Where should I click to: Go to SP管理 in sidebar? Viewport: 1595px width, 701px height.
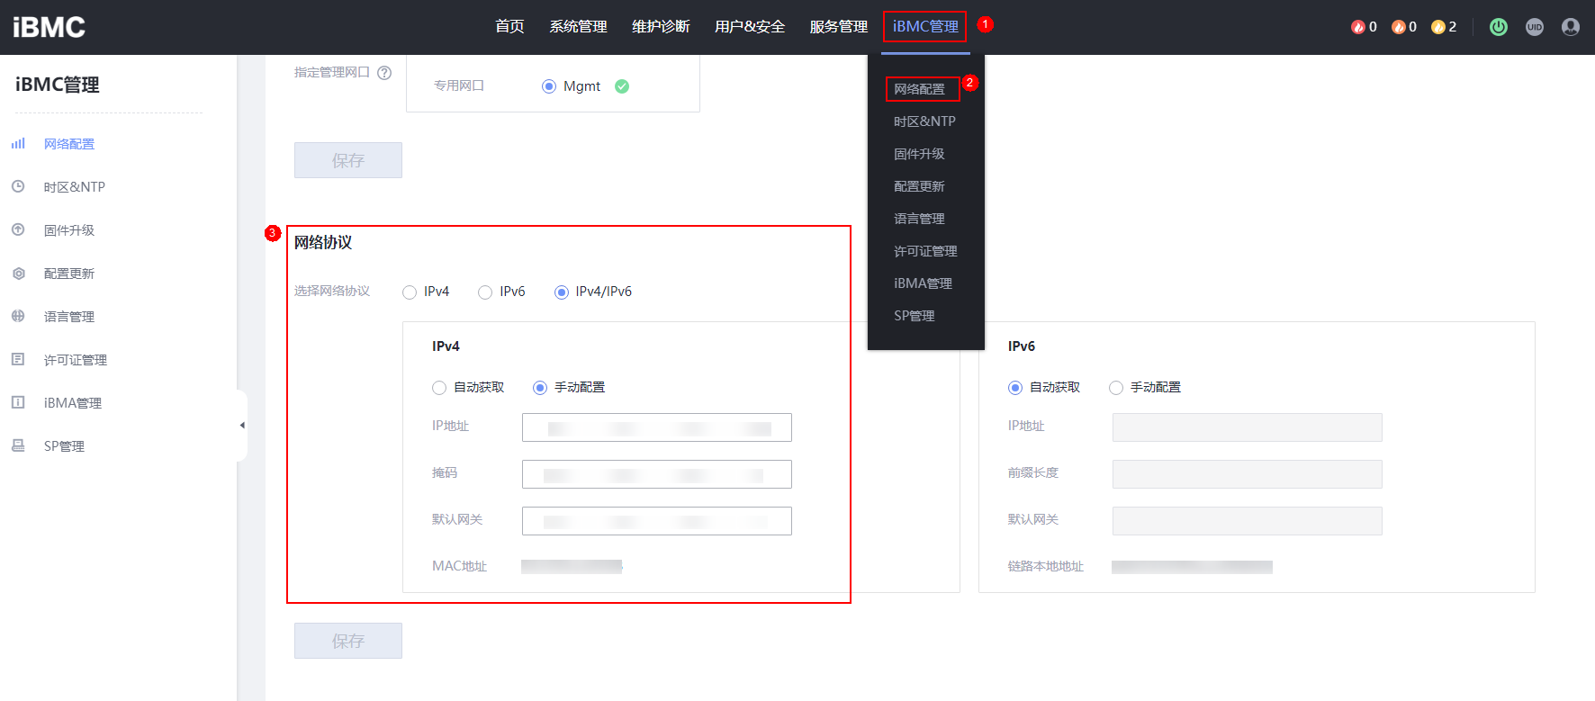(64, 446)
